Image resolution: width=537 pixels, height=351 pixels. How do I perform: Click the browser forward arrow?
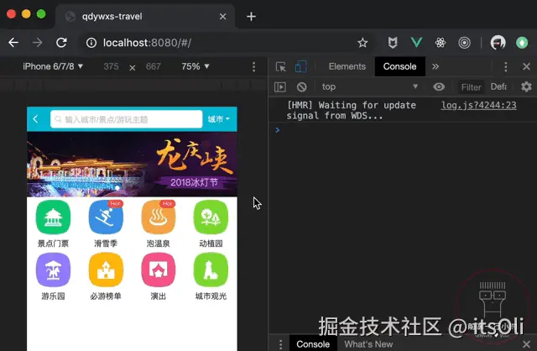click(37, 43)
